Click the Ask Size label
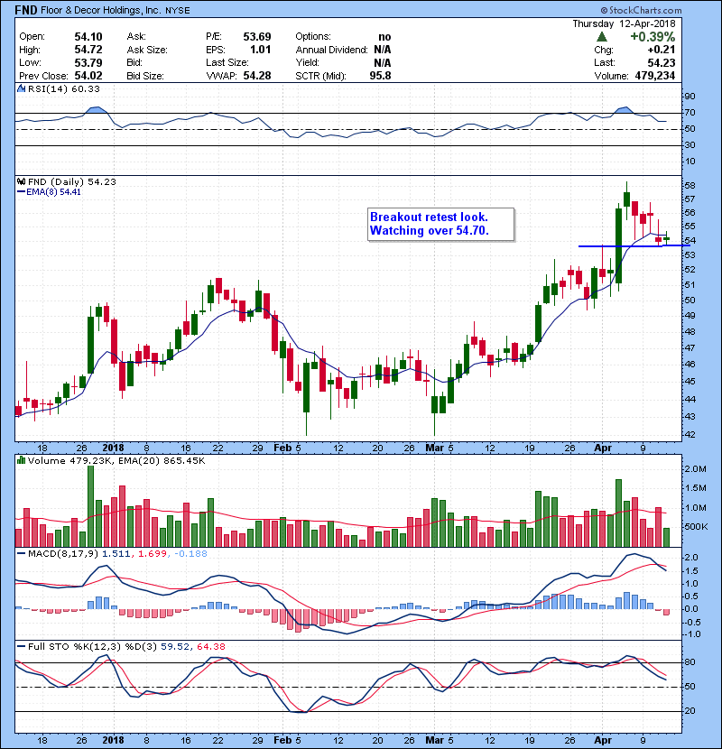722x749 pixels. point(147,50)
